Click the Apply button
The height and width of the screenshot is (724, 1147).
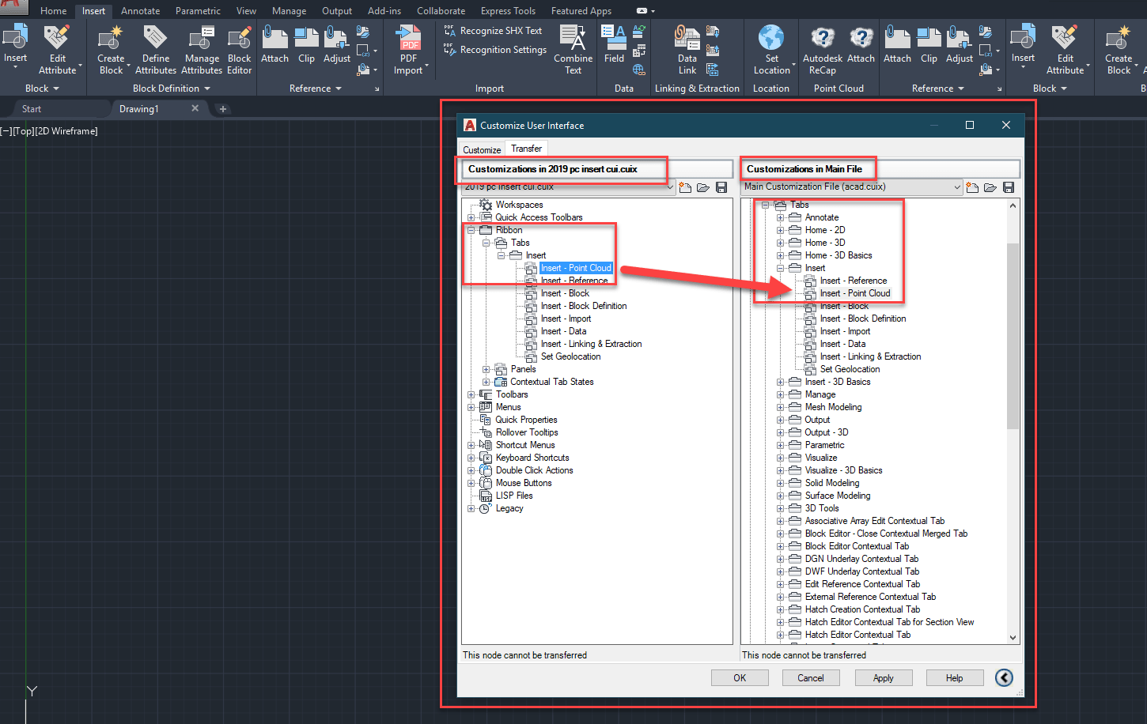coord(884,677)
